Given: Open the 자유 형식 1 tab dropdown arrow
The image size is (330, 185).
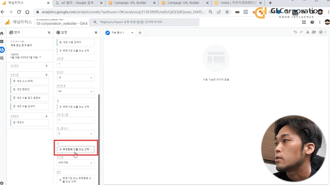Looking at the screenshot, I should click(x=132, y=33).
